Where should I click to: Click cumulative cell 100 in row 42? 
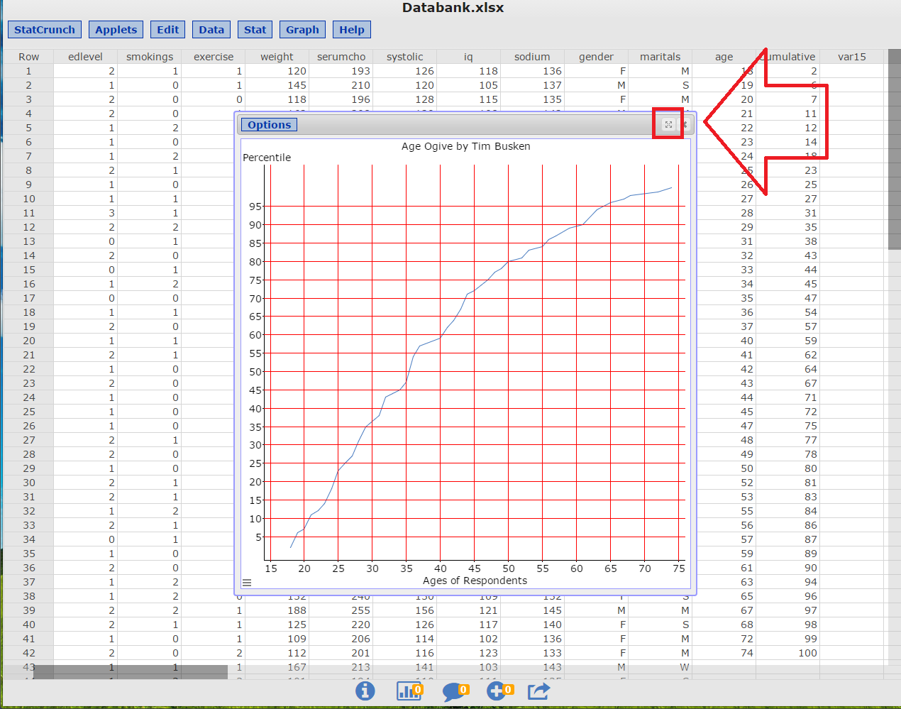(788, 653)
